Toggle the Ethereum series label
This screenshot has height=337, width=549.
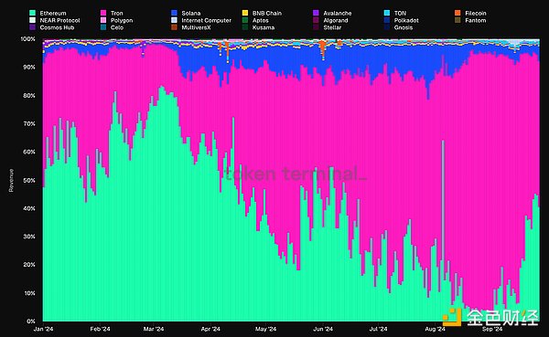[53, 14]
